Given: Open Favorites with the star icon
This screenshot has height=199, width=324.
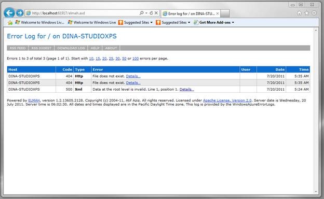Looking at the screenshot, I should (x=306, y=13).
